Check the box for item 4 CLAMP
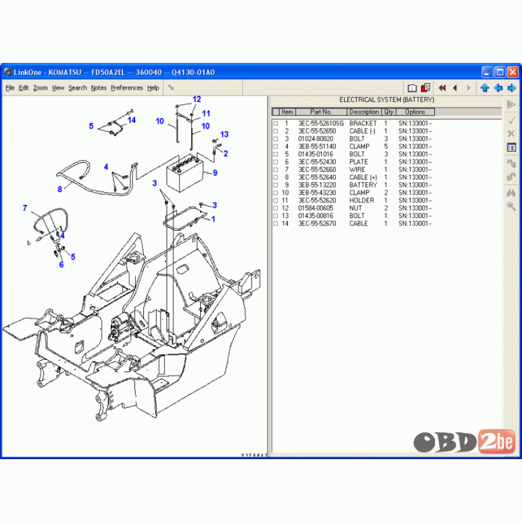522x522 pixels. pyautogui.click(x=275, y=147)
